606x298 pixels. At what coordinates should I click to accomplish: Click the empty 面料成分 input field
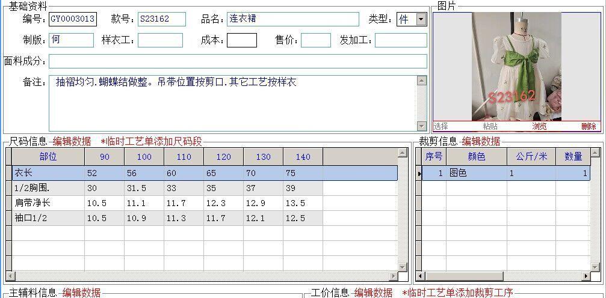tap(238, 61)
